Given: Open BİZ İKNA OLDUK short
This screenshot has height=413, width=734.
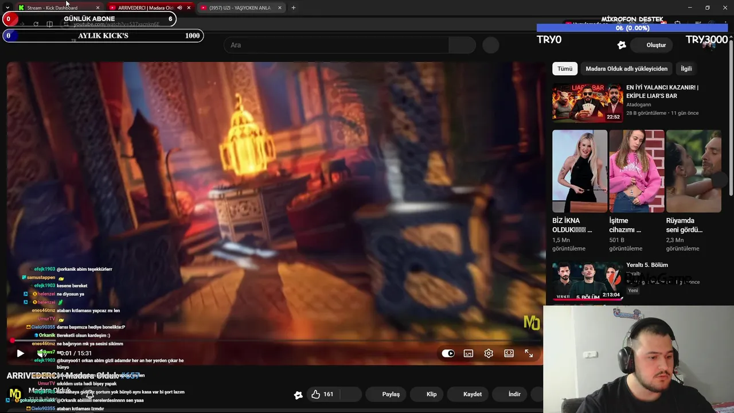Looking at the screenshot, I should [x=580, y=171].
